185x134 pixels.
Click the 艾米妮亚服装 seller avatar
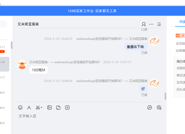coord(22,64)
